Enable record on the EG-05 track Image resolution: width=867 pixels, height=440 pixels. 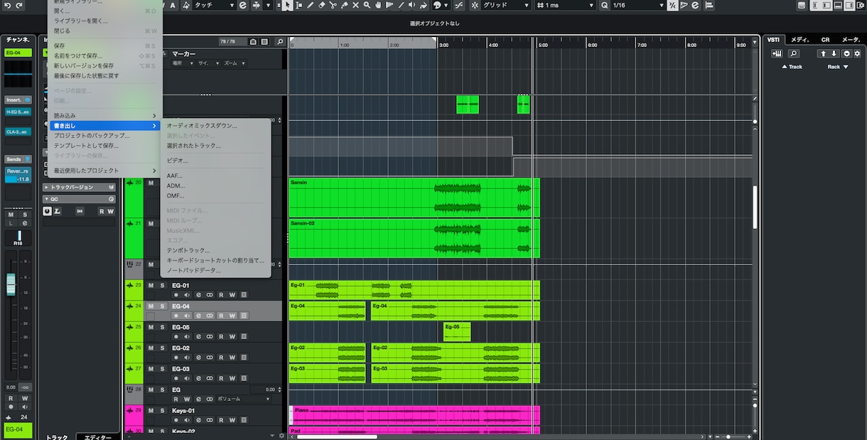(176, 337)
